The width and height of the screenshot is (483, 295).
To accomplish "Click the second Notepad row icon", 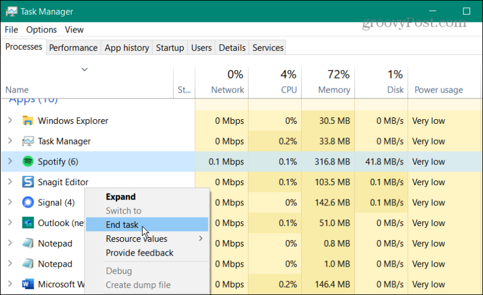I will (28, 264).
